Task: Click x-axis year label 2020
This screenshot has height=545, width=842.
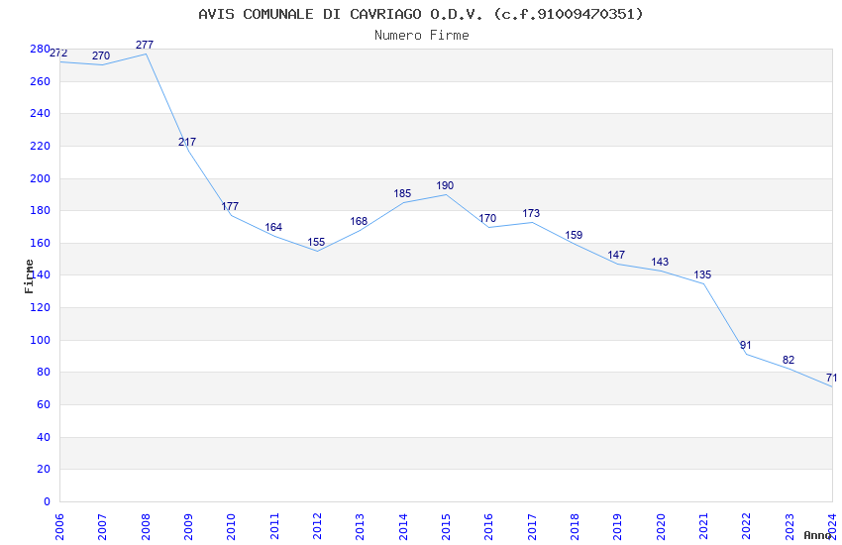Action: pyautogui.click(x=661, y=527)
